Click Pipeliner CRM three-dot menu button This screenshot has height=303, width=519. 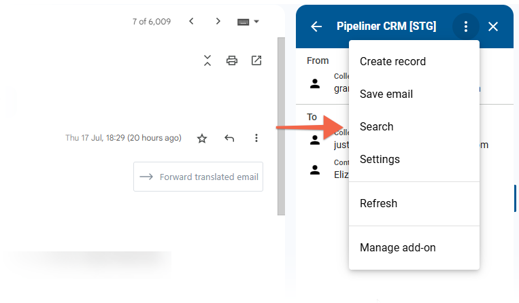coord(465,26)
